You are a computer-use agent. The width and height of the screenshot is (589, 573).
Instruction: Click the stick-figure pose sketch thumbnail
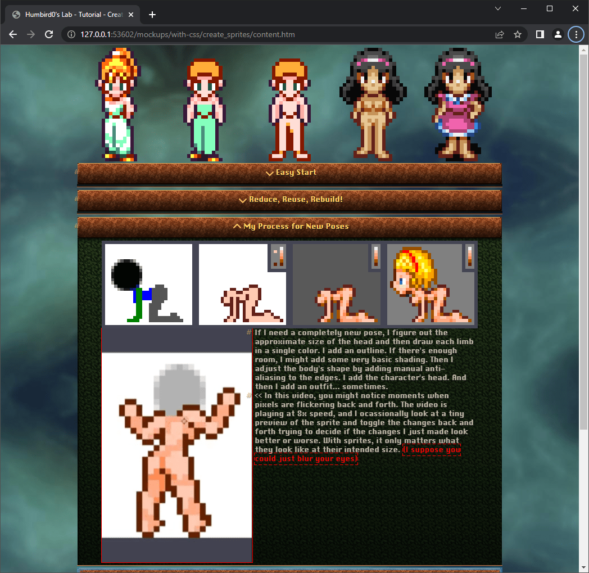click(x=148, y=285)
